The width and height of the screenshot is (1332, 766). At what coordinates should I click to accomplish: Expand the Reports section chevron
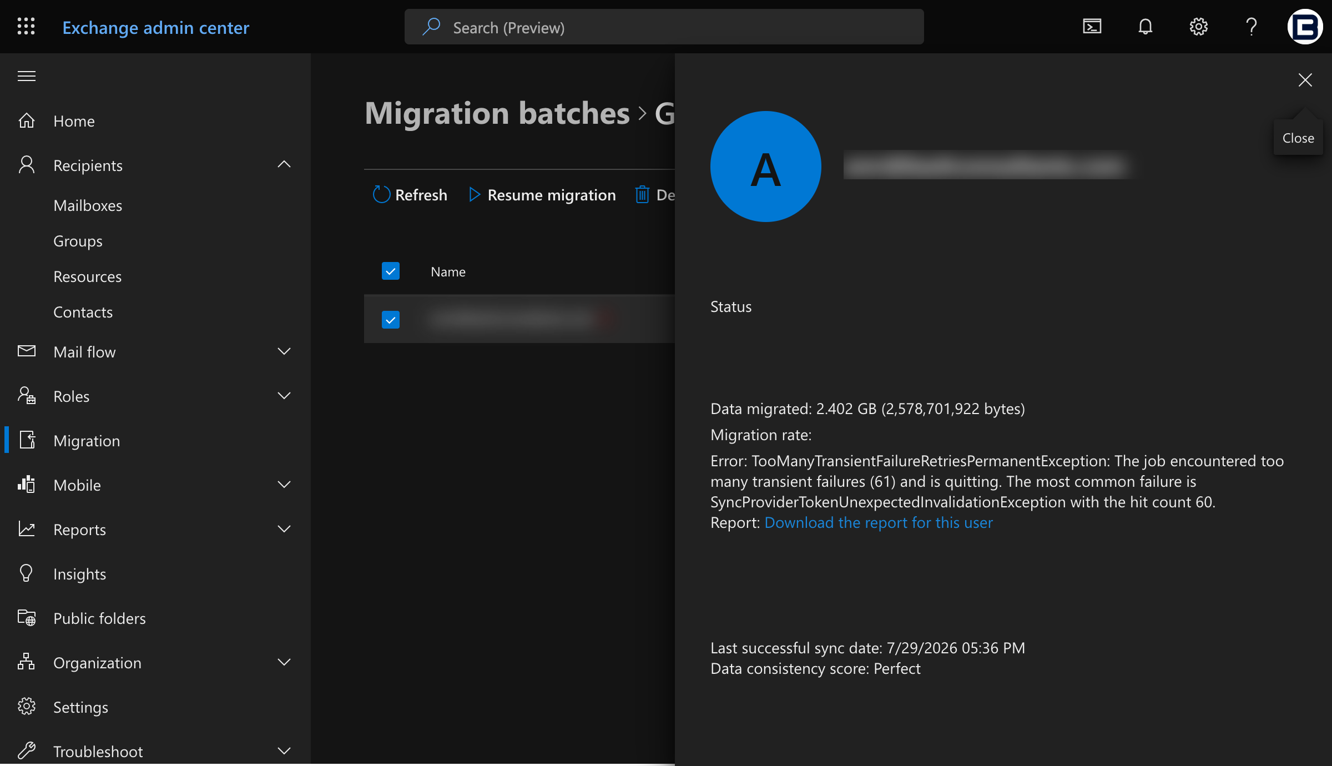[284, 529]
